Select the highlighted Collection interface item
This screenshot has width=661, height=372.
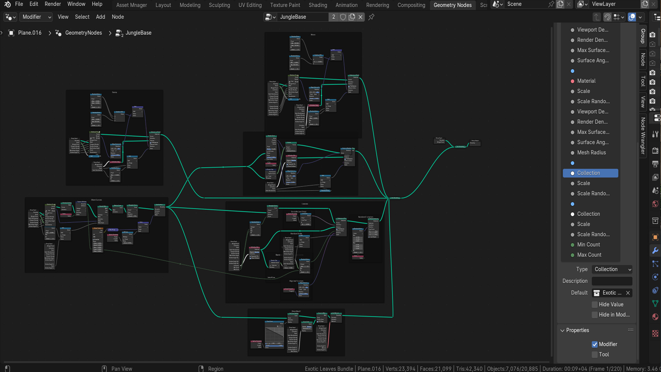pos(590,173)
